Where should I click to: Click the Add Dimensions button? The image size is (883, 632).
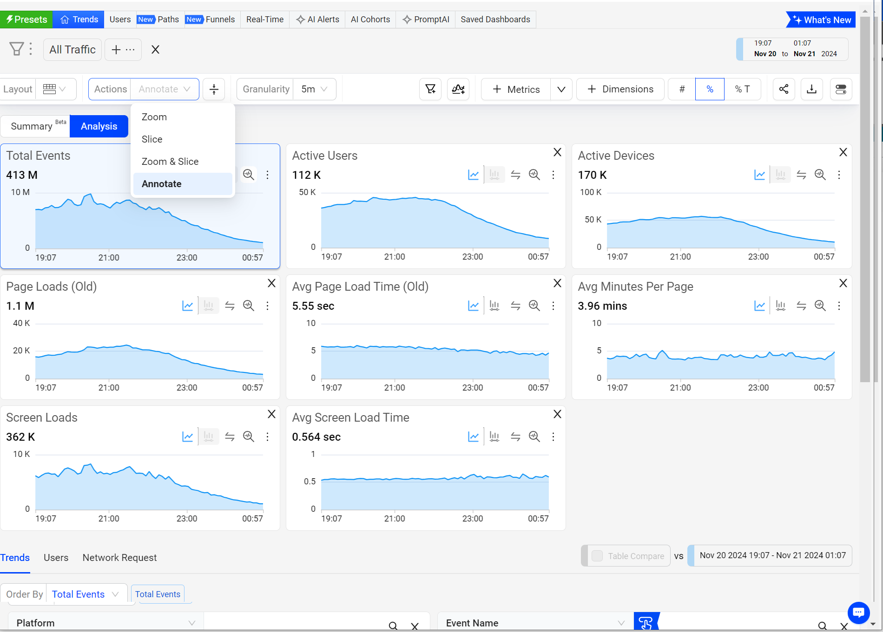[x=620, y=89]
